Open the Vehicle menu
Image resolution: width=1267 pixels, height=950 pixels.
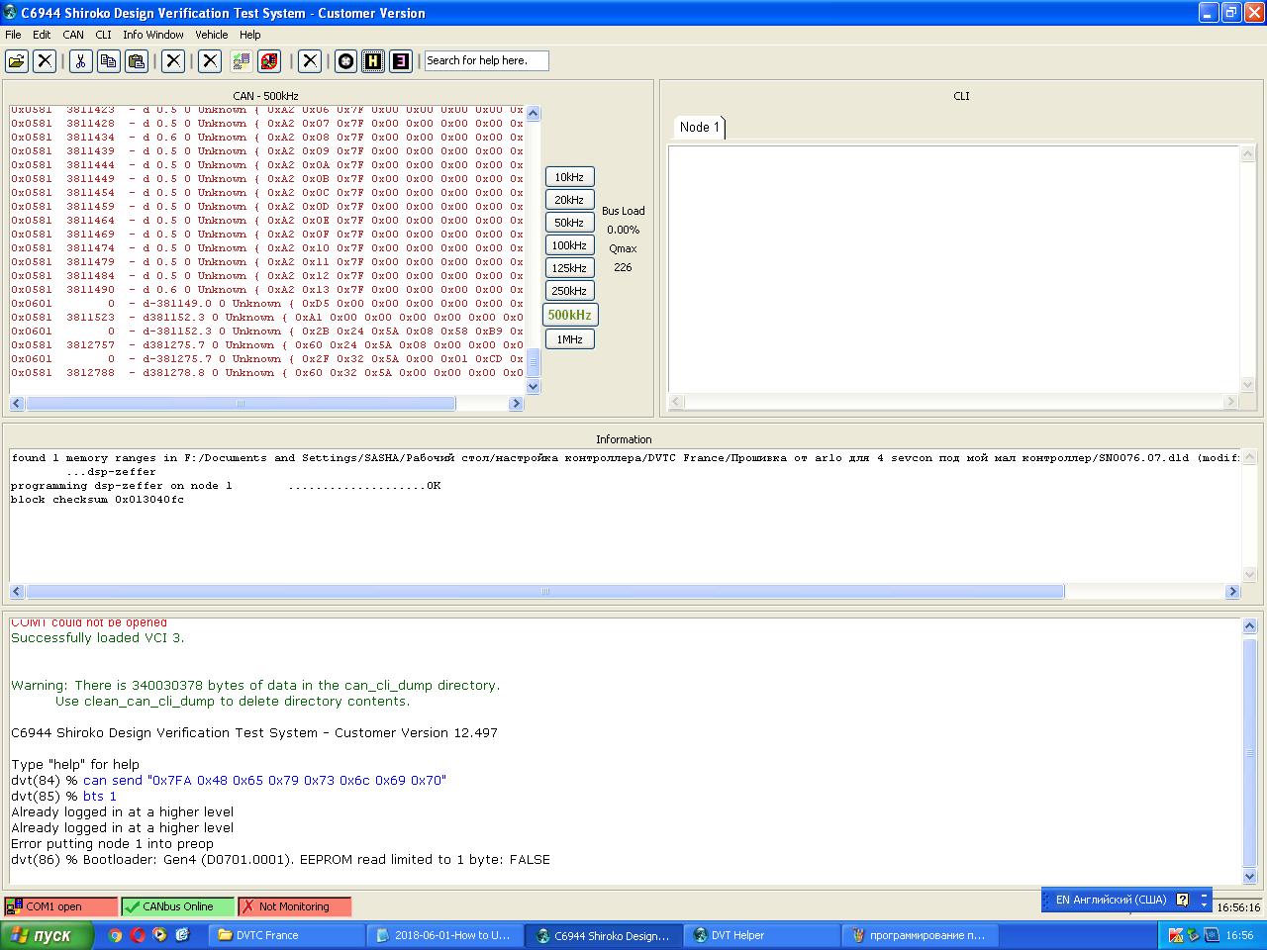pos(211,35)
